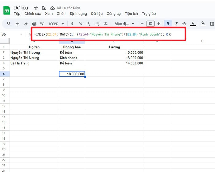Screen dimensions: 215x172
Task: Toggle italic text formatting
Action: 176,24
